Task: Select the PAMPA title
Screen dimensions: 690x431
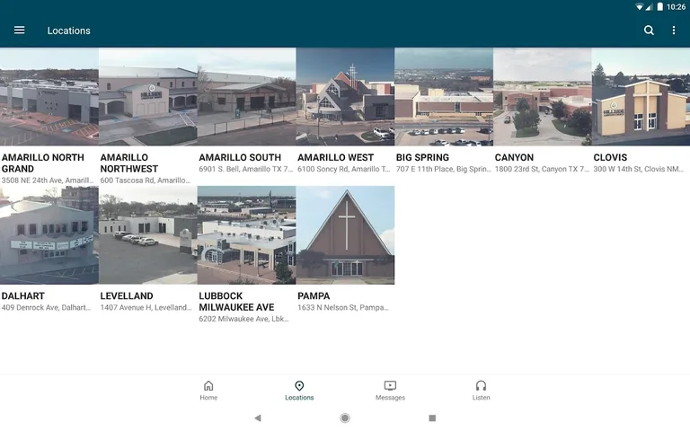Action: pyautogui.click(x=314, y=296)
